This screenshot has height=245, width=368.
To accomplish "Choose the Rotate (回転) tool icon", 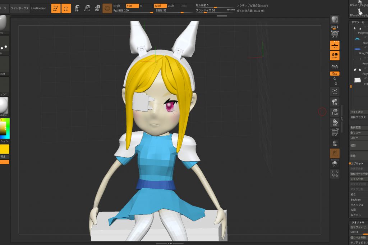I will click(97, 8).
